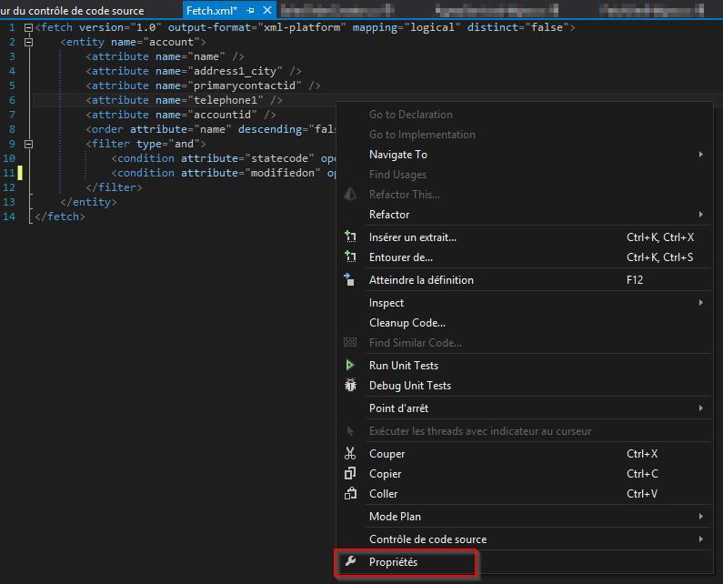Click the closing </filter> tag
Screen dimensions: 723x584
point(114,187)
